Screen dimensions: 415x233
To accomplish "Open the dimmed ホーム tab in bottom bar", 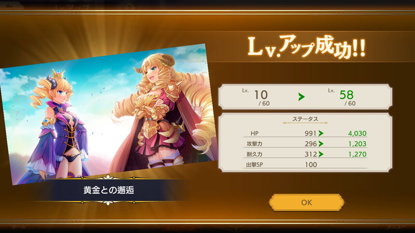I will pos(18,226).
